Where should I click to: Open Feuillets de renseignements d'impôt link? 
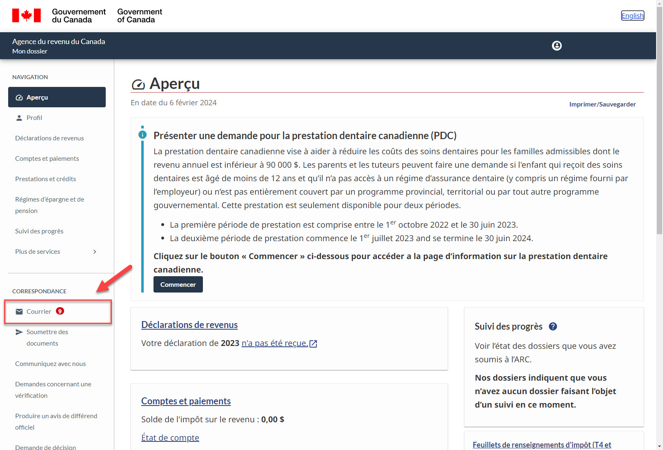pyautogui.click(x=542, y=445)
